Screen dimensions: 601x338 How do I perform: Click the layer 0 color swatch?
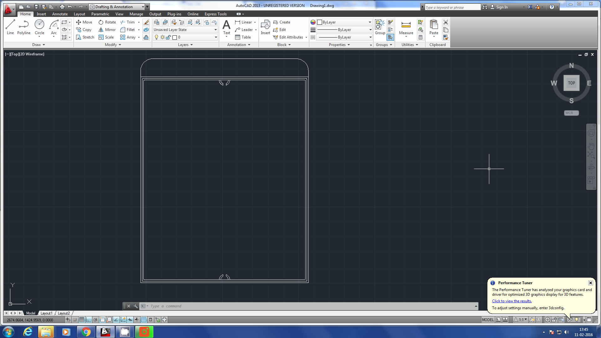click(x=175, y=37)
